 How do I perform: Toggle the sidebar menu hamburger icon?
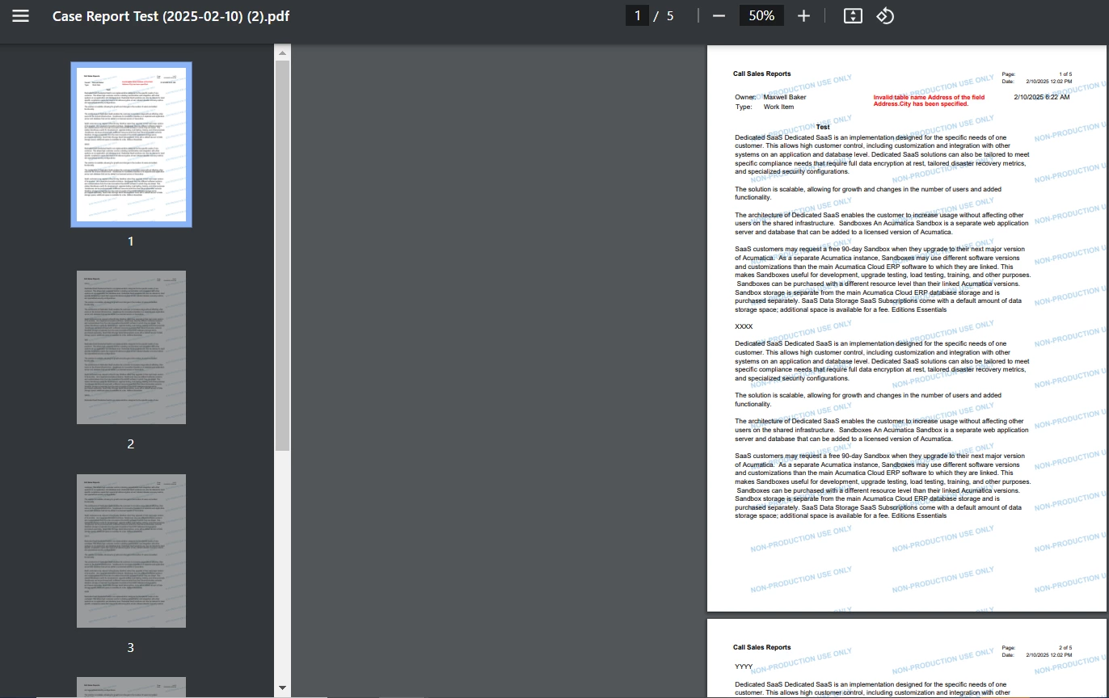pos(20,16)
